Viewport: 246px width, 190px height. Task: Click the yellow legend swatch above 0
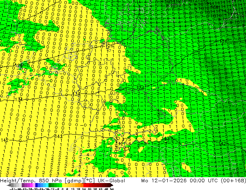pos(63,185)
